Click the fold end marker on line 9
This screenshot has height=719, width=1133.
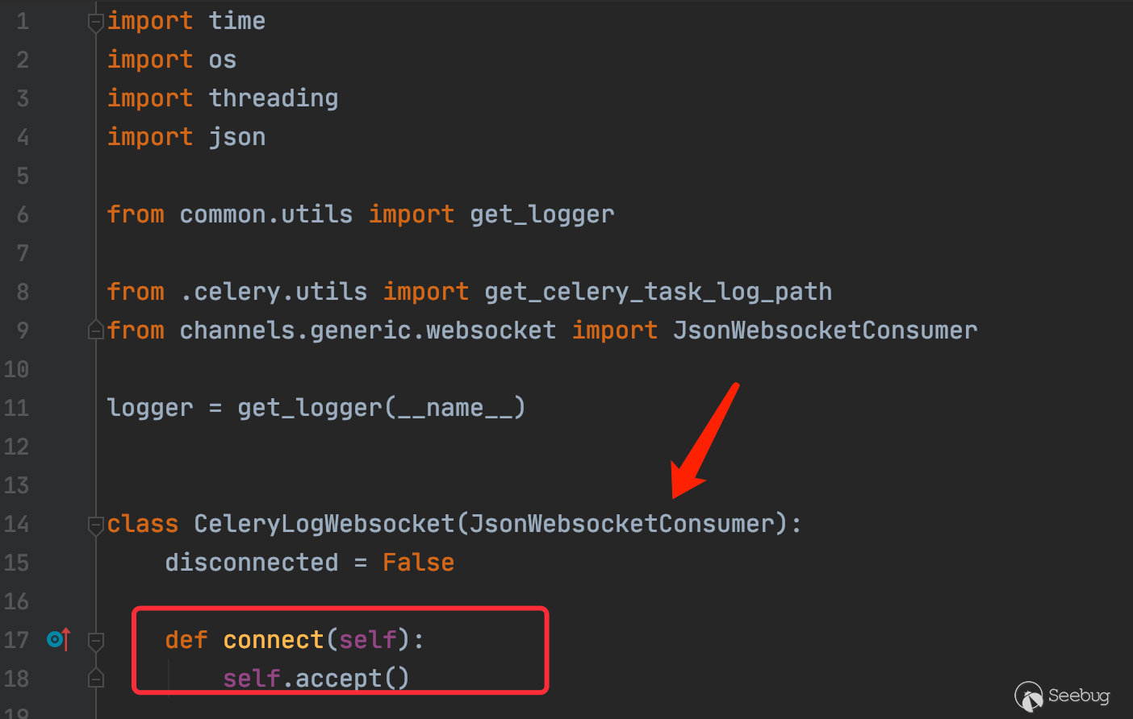coord(96,330)
